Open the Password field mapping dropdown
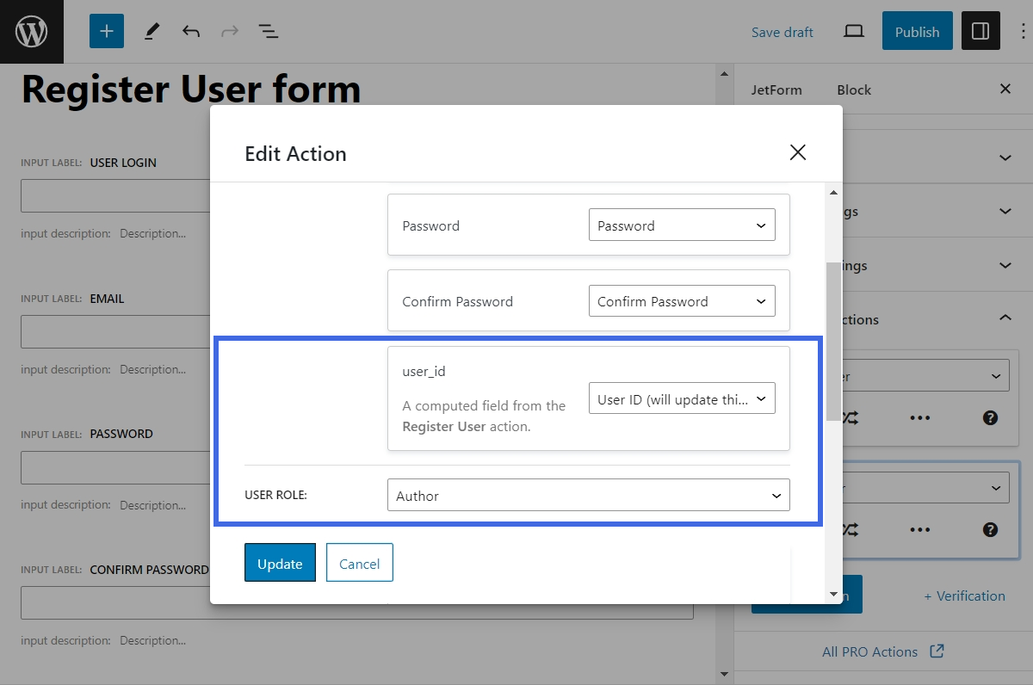1033x685 pixels. coord(682,225)
